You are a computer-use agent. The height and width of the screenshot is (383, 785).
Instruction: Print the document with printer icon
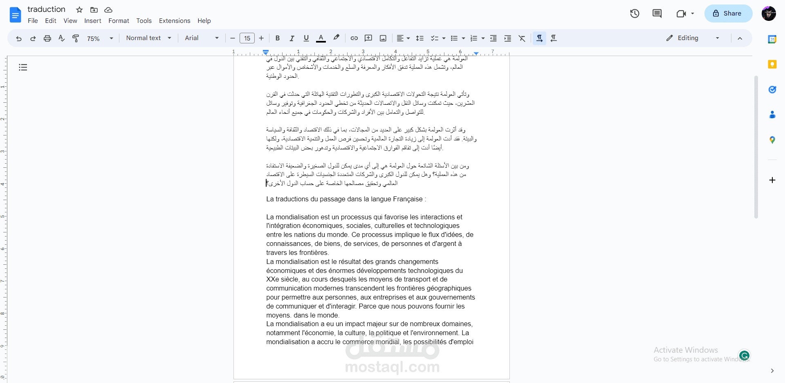pos(47,38)
